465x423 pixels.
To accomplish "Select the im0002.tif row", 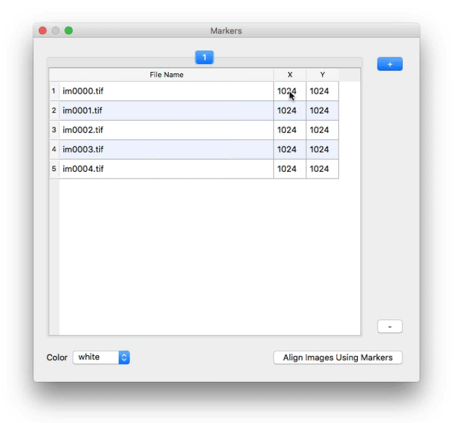I will click(x=166, y=130).
